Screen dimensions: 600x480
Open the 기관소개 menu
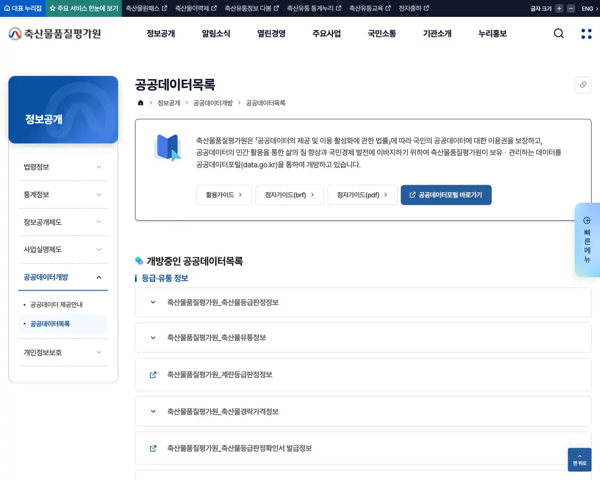[x=436, y=33]
